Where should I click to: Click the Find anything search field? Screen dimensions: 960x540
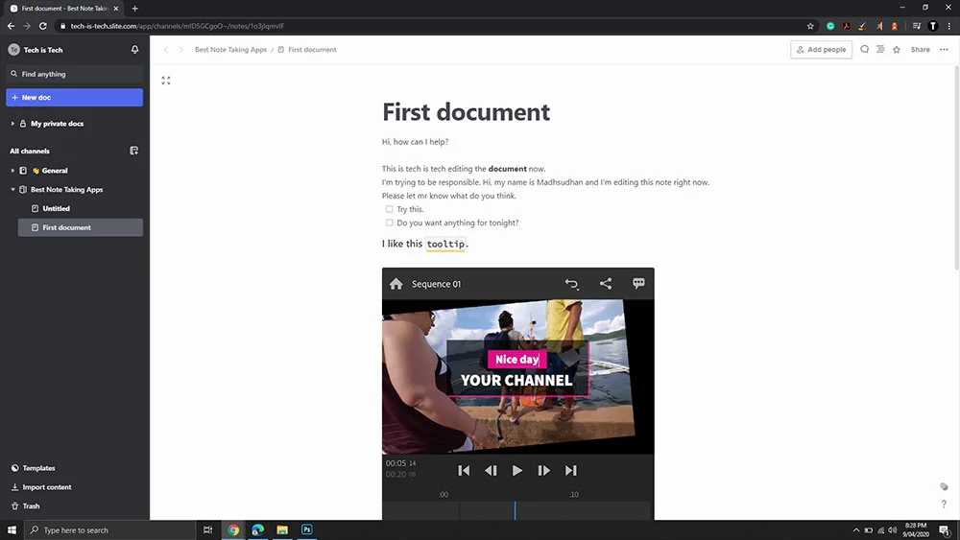[x=74, y=74]
